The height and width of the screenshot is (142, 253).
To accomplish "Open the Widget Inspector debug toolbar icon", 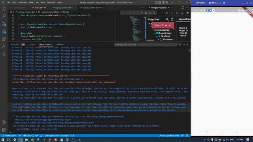I will (155, 13).
